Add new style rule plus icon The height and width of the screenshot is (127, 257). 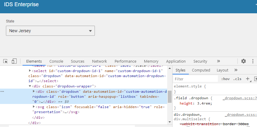click(x=248, y=79)
